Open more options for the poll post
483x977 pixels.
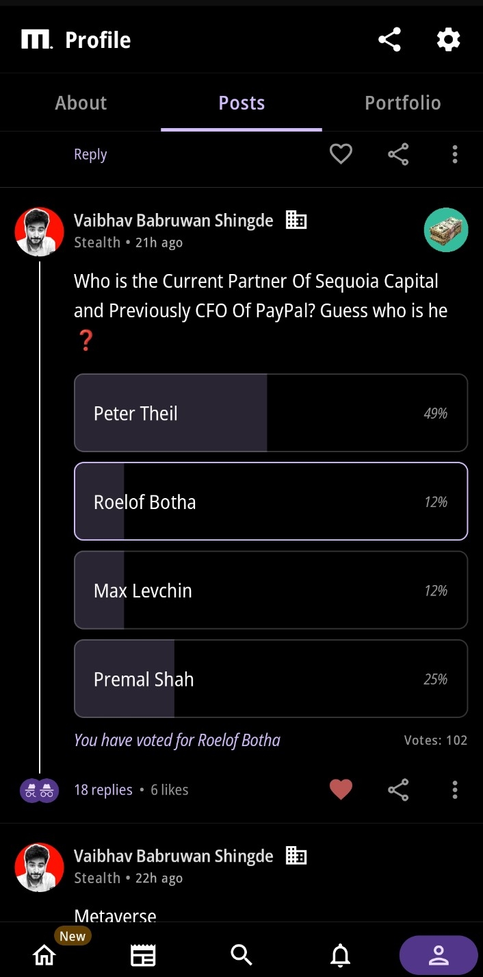pos(455,790)
